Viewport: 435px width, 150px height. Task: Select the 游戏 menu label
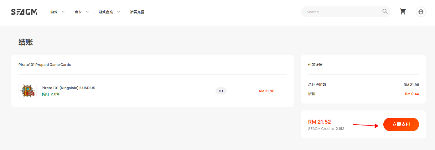[x=54, y=12]
